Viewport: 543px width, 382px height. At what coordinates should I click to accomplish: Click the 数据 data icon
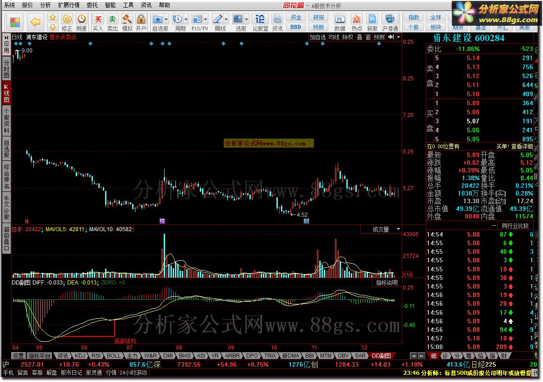[340, 22]
